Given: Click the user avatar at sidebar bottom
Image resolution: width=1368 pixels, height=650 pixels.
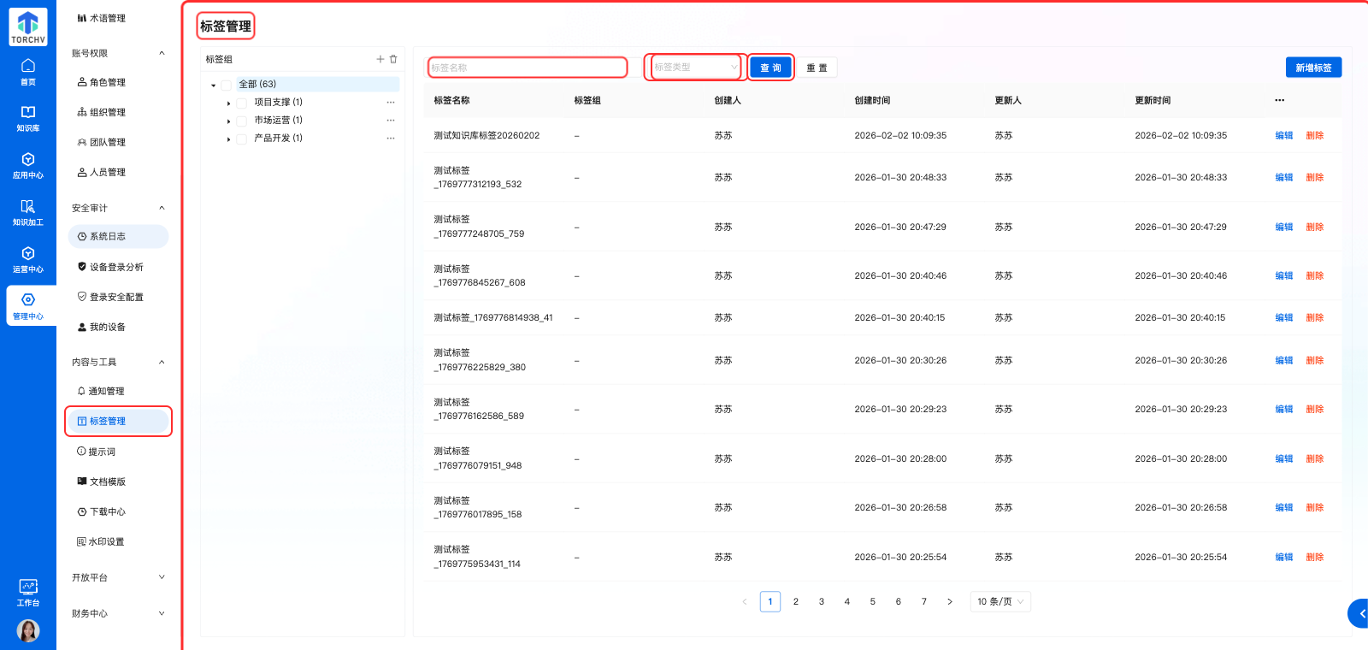Looking at the screenshot, I should point(28,631).
